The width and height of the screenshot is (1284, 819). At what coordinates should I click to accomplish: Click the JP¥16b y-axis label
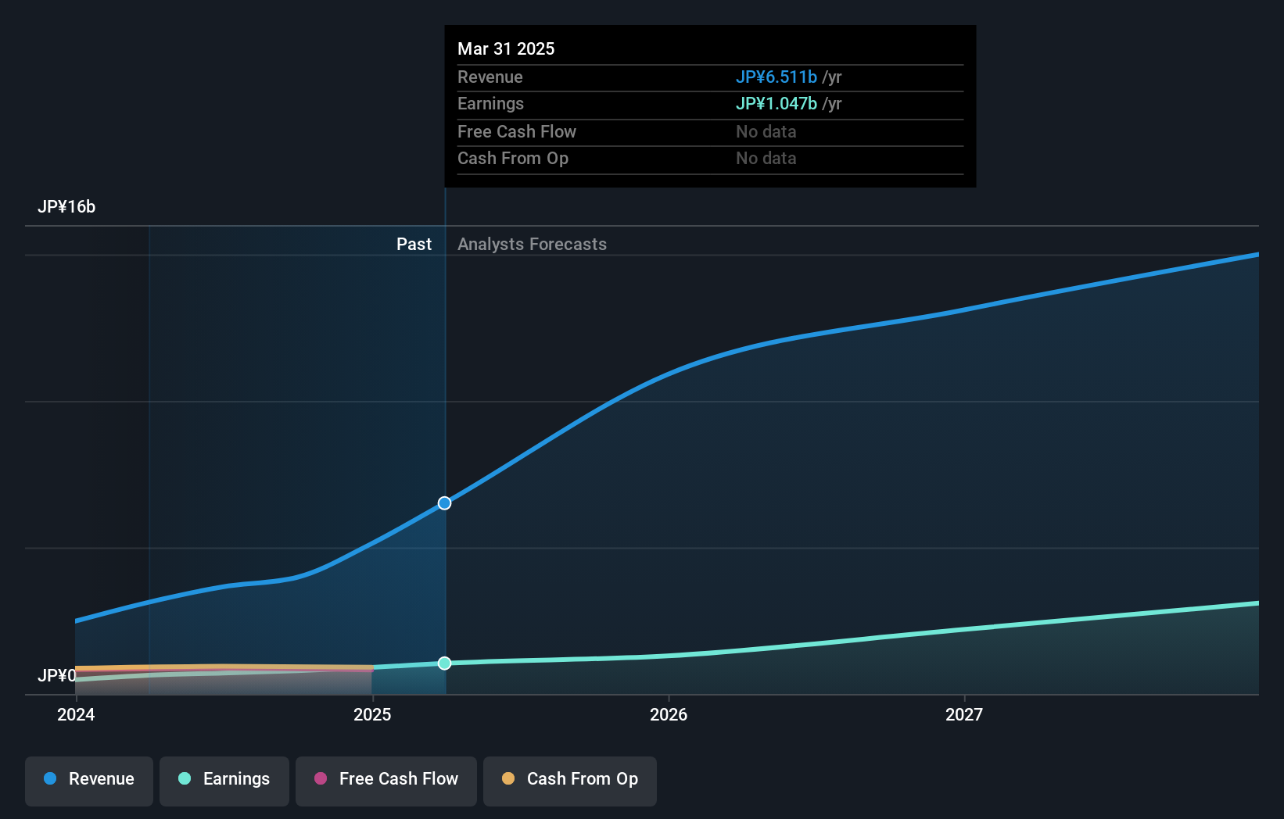(66, 207)
